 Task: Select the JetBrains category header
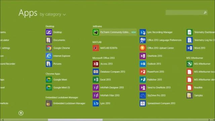[x=97, y=26]
